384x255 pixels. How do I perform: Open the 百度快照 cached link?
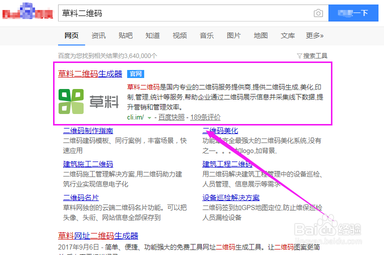(x=171, y=117)
